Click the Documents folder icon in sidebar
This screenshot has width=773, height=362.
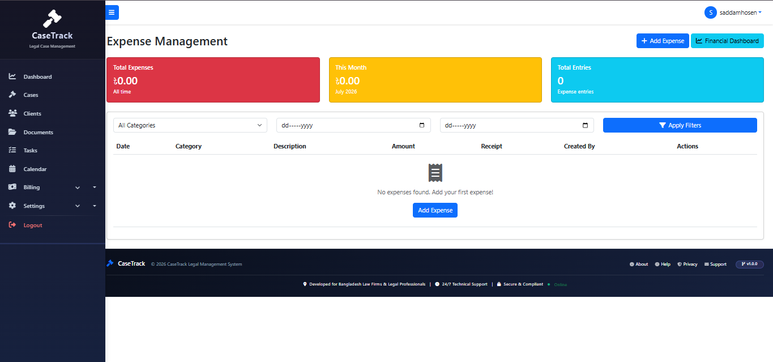12,132
